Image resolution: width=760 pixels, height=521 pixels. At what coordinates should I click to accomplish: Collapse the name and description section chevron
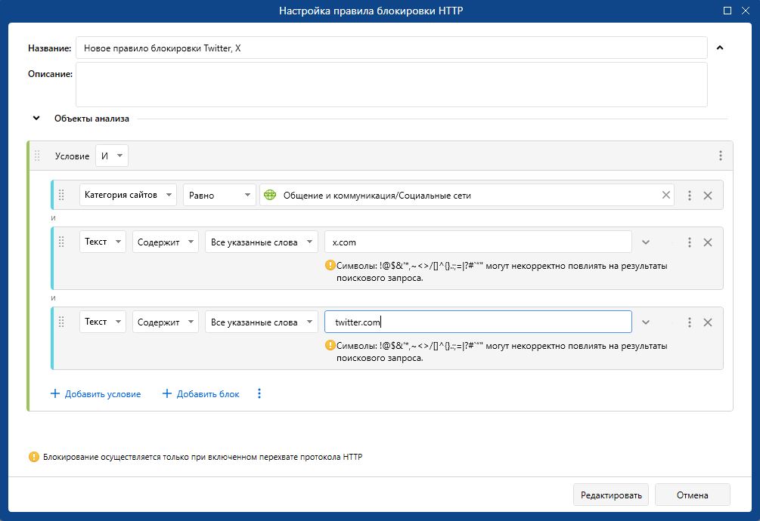720,48
